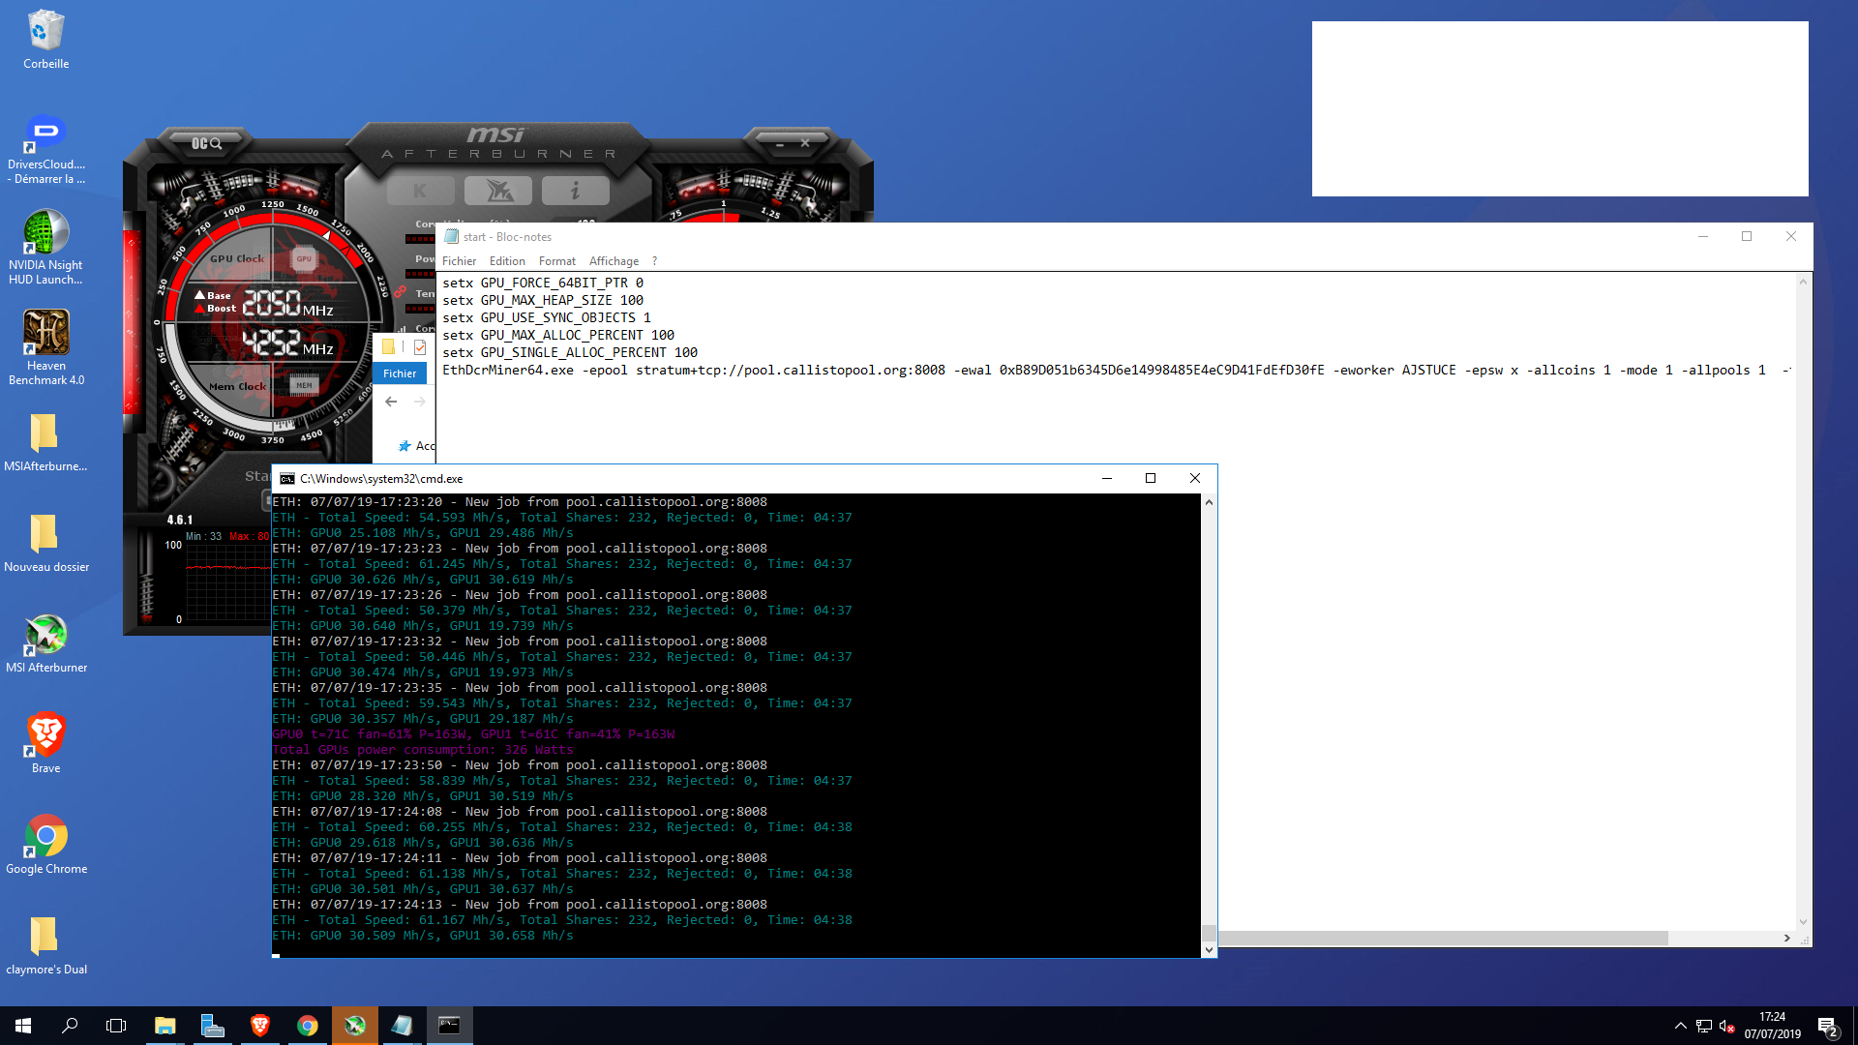
Task: Launch Brave browser from desktop
Action: (x=45, y=744)
